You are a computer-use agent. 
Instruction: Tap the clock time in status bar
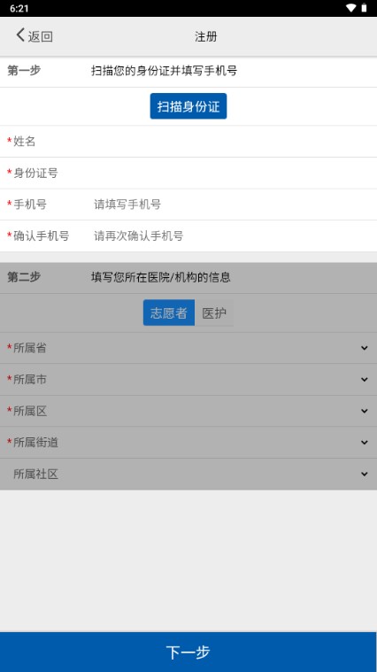pyautogui.click(x=19, y=8)
